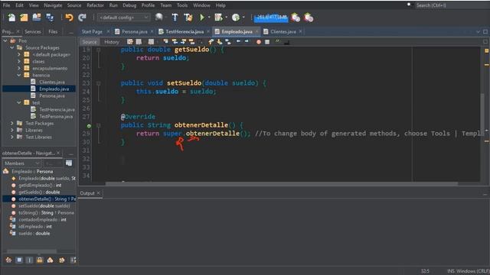Open dropdown arrow next to Debug button
490x275 pixels.
pyautogui.click(x=226, y=18)
